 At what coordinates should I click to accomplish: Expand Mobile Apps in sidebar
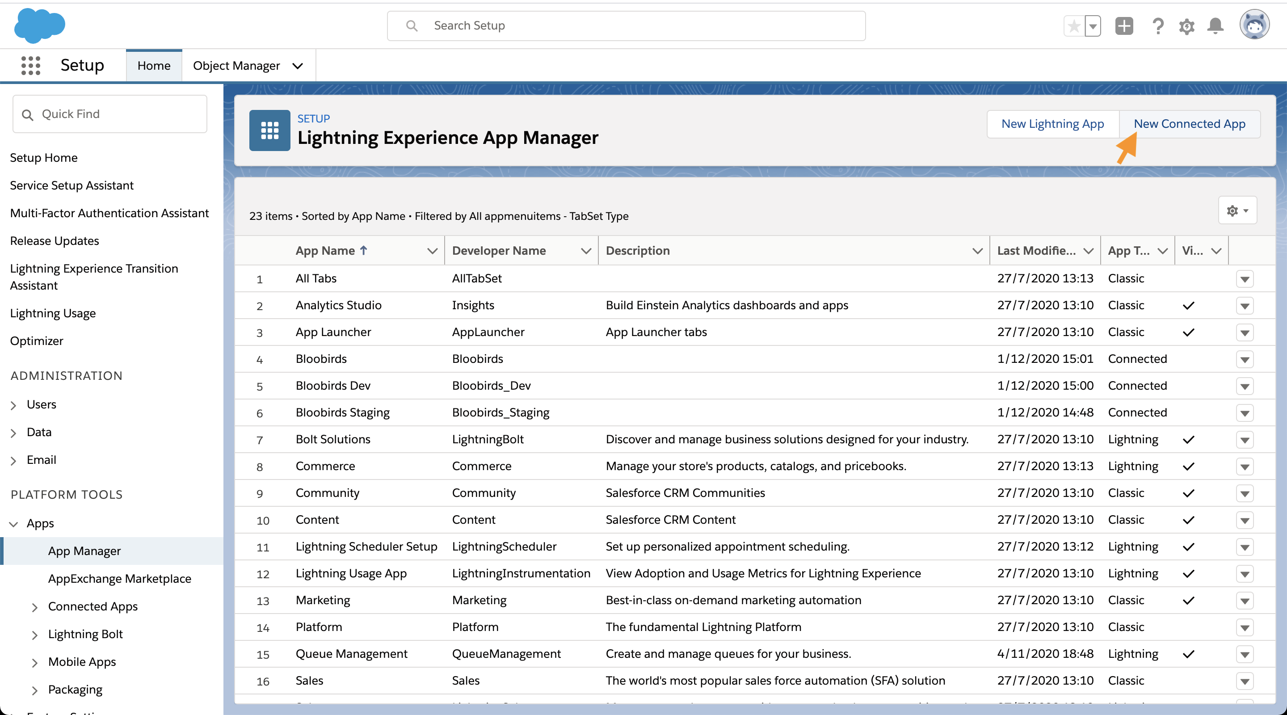34,663
